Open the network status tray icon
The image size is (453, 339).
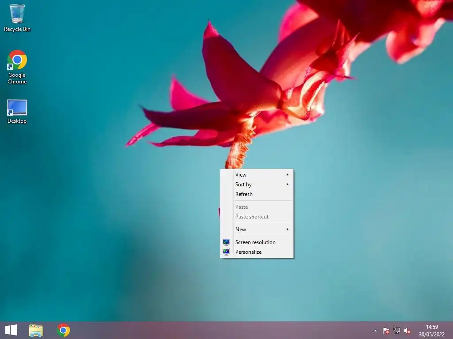tap(397, 331)
